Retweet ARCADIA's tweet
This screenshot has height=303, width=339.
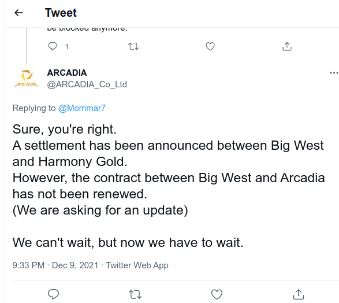point(135,294)
